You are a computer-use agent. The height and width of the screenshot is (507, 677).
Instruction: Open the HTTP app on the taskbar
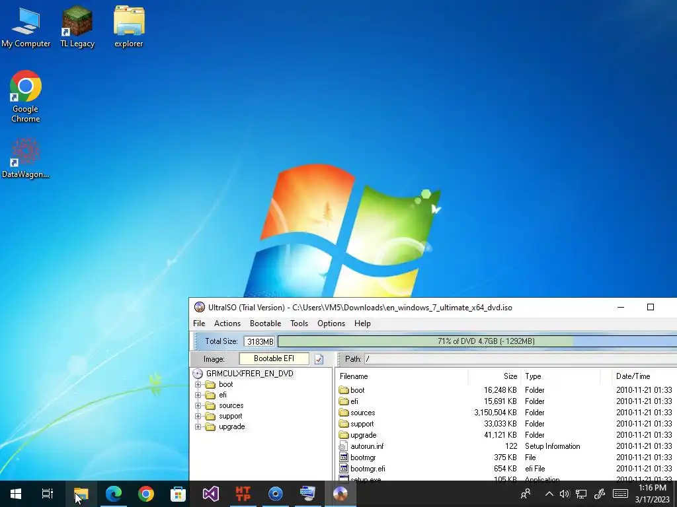pos(243,494)
